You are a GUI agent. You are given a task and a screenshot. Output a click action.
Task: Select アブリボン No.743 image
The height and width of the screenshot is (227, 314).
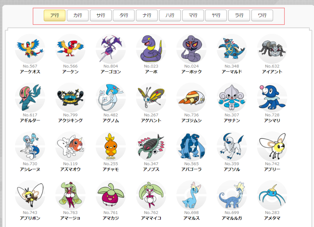pyautogui.click(x=30, y=195)
